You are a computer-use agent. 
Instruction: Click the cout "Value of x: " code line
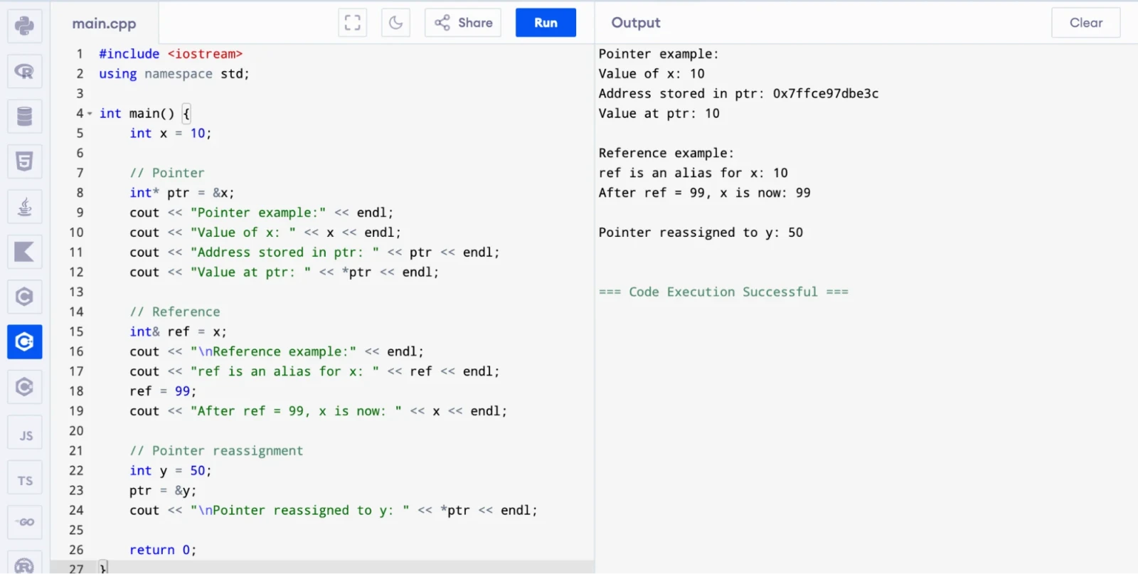pyautogui.click(x=265, y=233)
